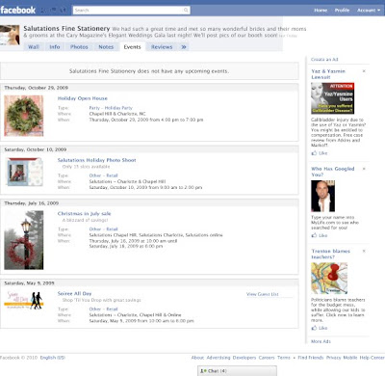The image size is (385, 376).
Task: Open the Holiday Open House wreath thumbnail
Action: click(x=24, y=116)
